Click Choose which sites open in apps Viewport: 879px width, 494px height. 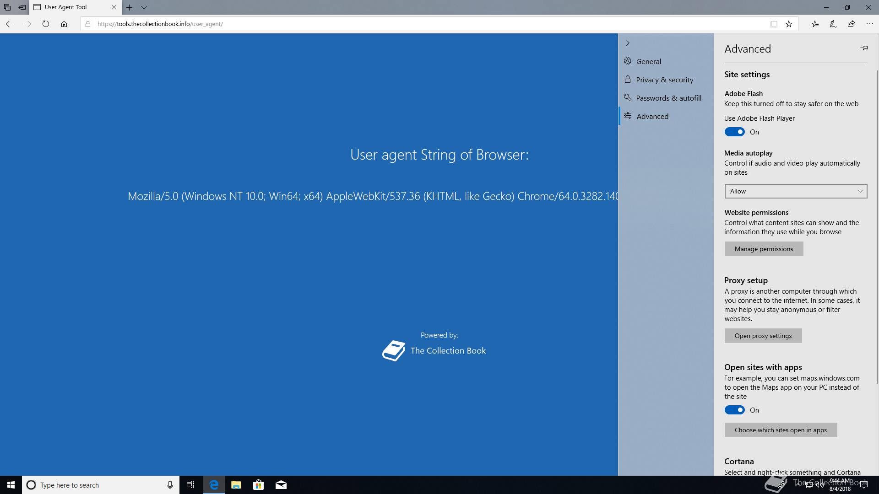[781, 430]
